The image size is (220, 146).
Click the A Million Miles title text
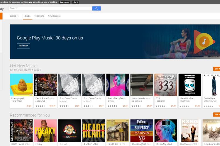91,144
